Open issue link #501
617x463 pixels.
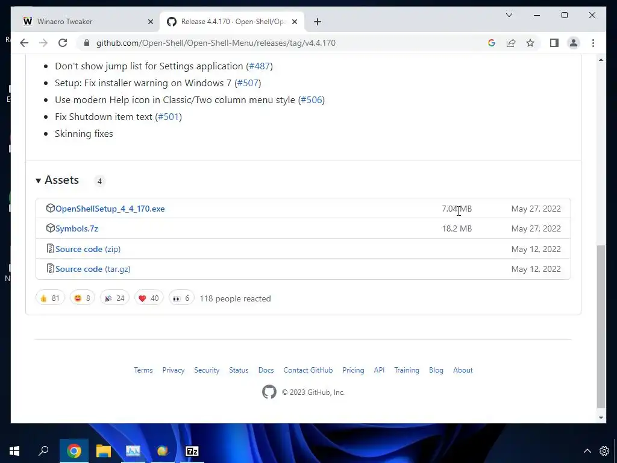pyautogui.click(x=169, y=117)
